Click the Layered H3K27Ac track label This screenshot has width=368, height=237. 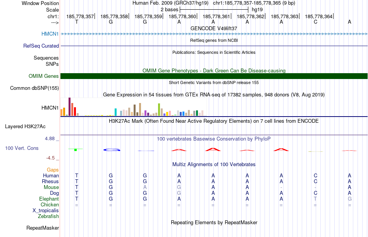click(x=25, y=127)
